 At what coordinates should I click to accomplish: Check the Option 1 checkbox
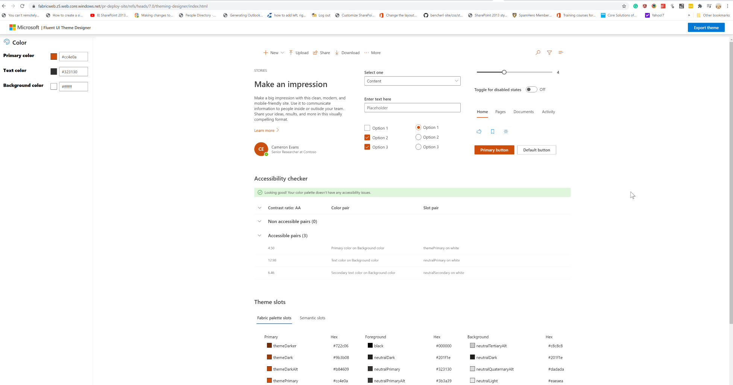point(367,128)
